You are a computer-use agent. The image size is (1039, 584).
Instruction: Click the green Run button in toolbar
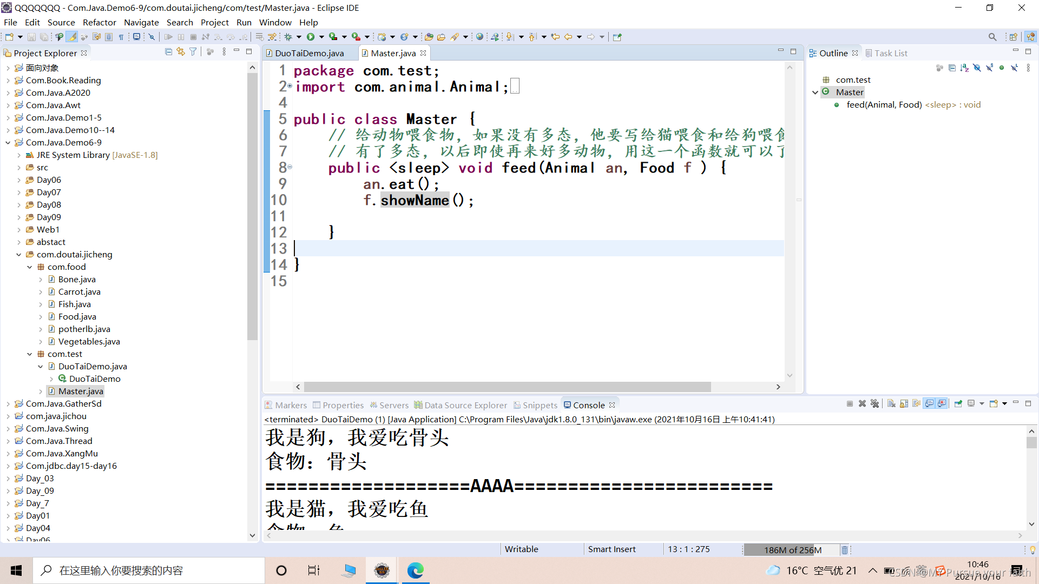pos(311,37)
